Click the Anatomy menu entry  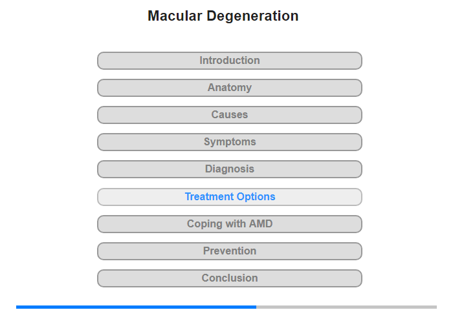pyautogui.click(x=229, y=88)
